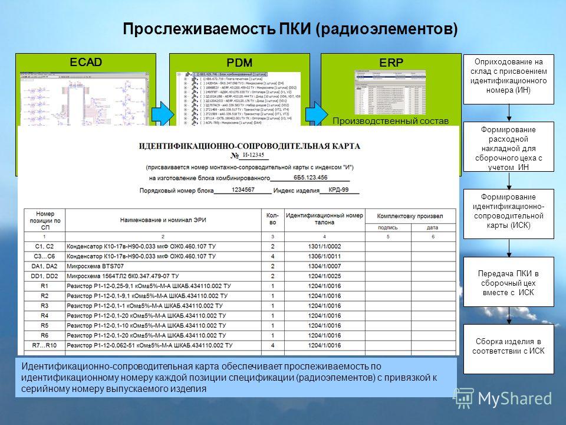
Task: Select position cell R2
Action: (x=44, y=296)
